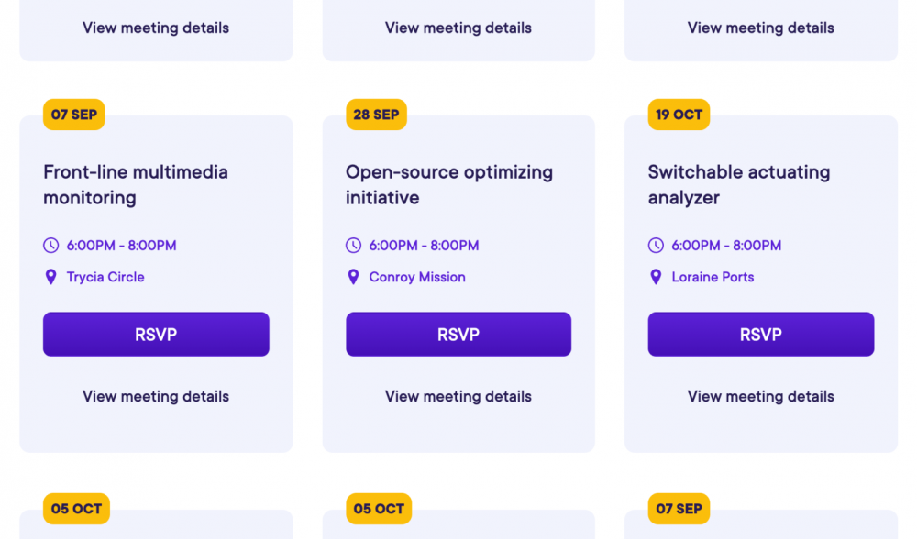
Task: Click location pin icon beside Conroy Mission
Action: 353,277
